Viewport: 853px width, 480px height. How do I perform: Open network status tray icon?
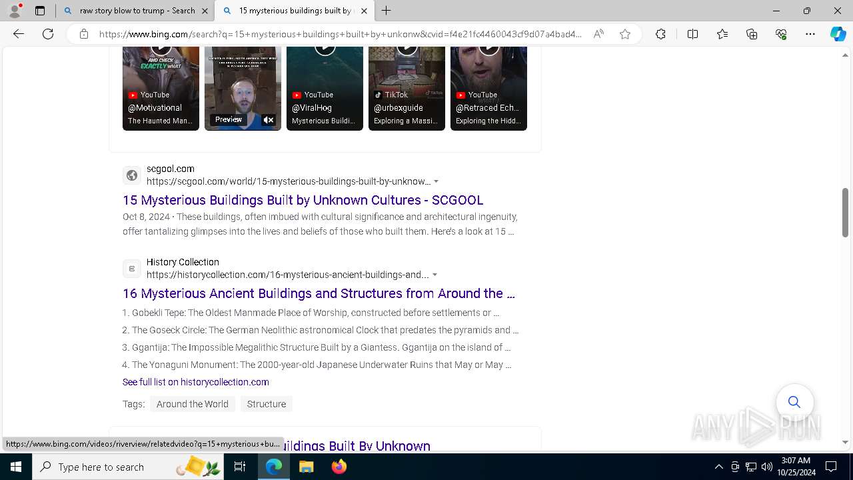(x=751, y=467)
